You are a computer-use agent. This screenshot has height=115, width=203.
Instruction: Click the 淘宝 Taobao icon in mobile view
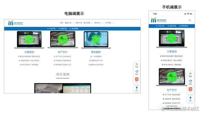point(190,89)
